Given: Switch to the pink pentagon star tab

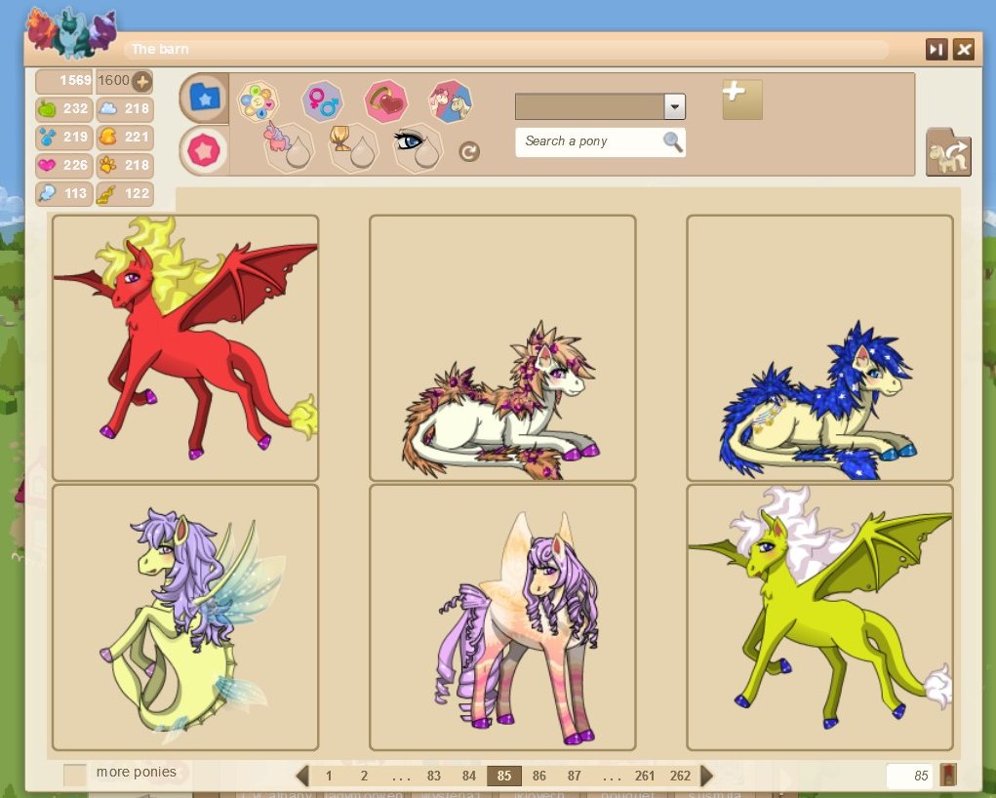Looking at the screenshot, I should pos(205,150).
